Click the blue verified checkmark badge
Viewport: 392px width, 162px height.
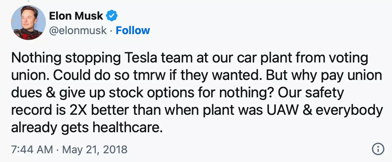(112, 16)
